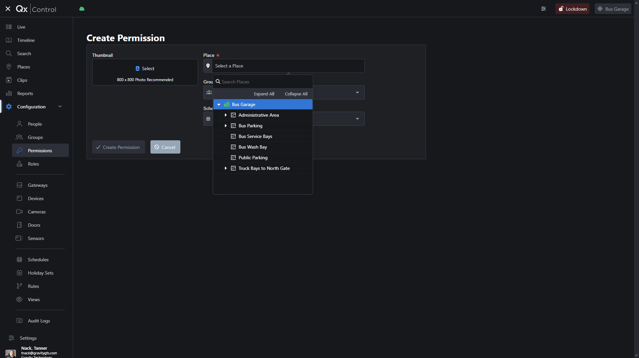This screenshot has width=639, height=358.
Task: Click the Select thumbnail upload area
Action: pyautogui.click(x=145, y=72)
